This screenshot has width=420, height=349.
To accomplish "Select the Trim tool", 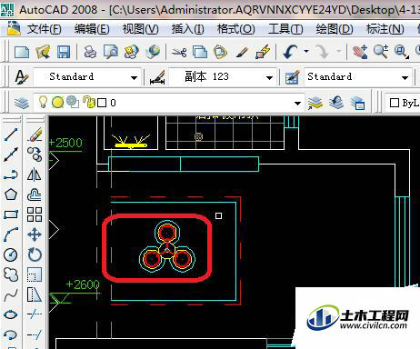I will [x=35, y=314].
